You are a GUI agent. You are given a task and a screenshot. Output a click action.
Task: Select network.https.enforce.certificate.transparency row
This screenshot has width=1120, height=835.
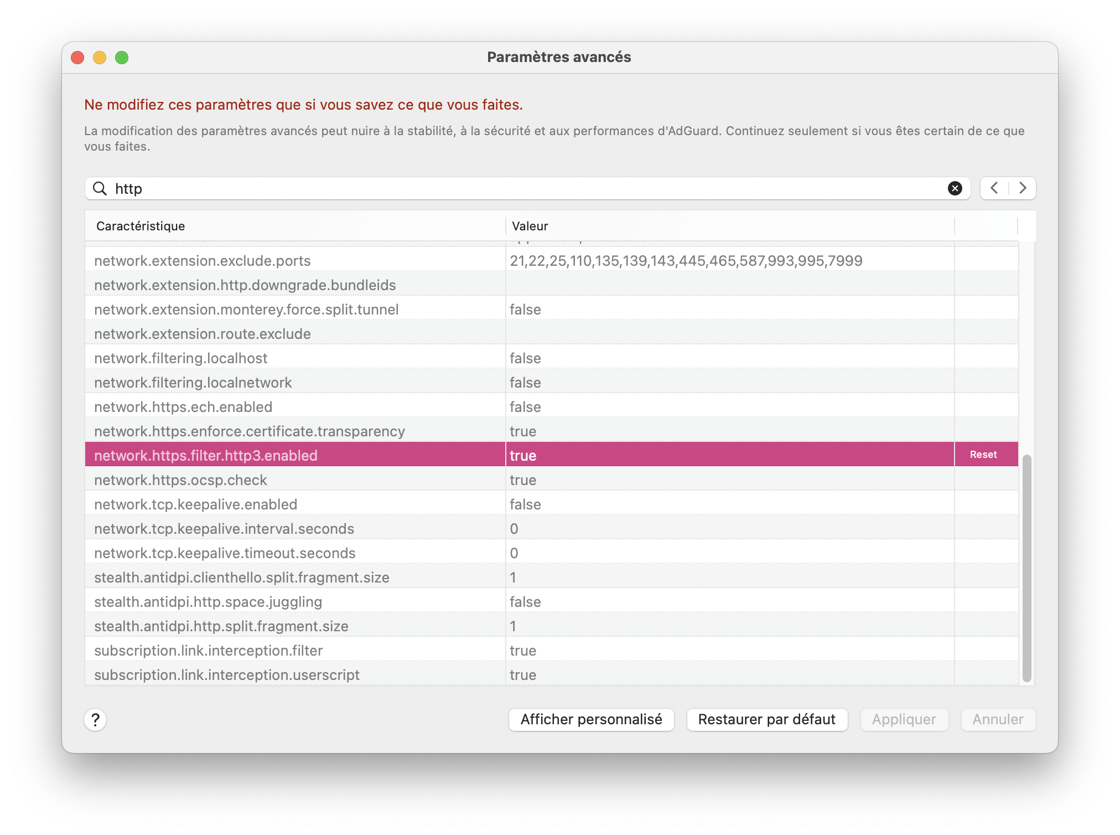pyautogui.click(x=552, y=431)
